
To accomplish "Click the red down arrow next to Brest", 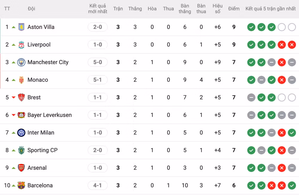I will (x=13, y=97).
